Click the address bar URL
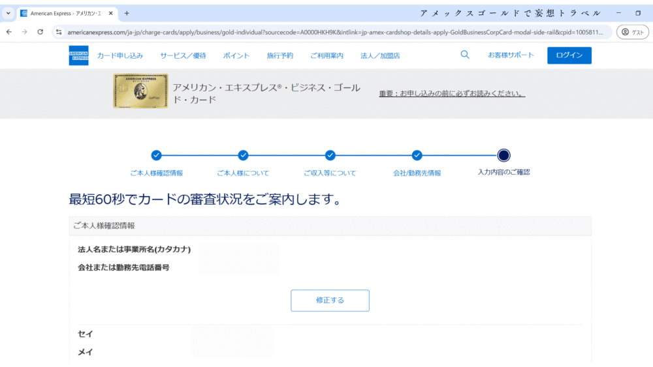Viewport: 653px width, 367px height. 335,32
